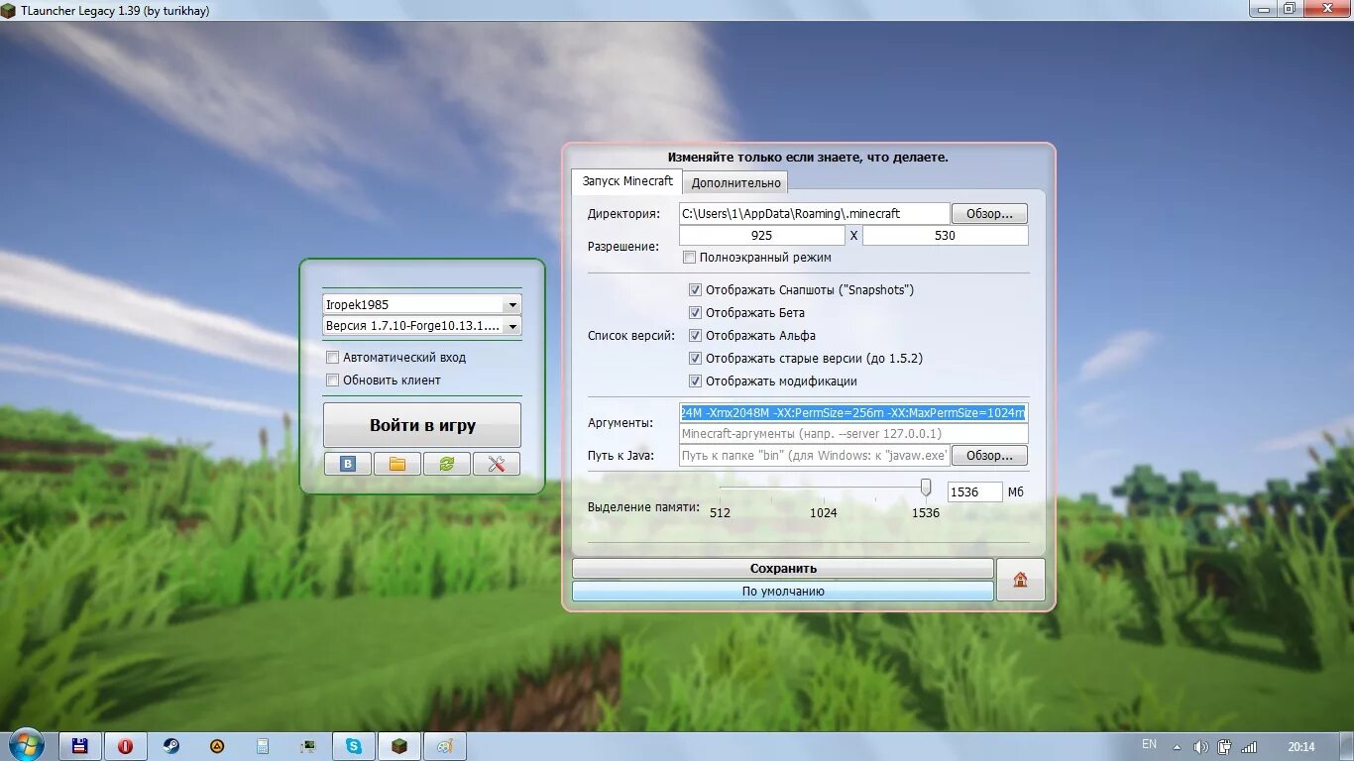The image size is (1354, 761).
Task: Click Обзор next to the directory field
Action: pyautogui.click(x=989, y=214)
